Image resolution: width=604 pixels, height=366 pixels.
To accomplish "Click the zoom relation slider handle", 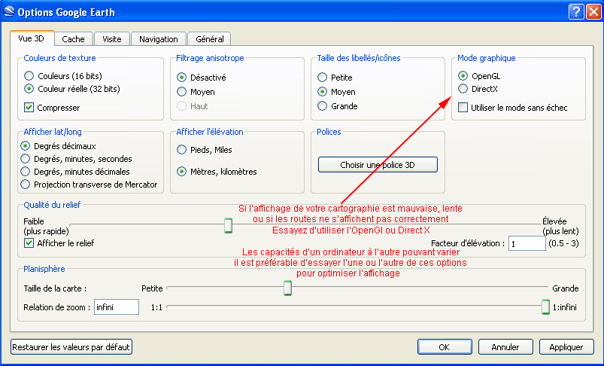I will pyautogui.click(x=545, y=307).
